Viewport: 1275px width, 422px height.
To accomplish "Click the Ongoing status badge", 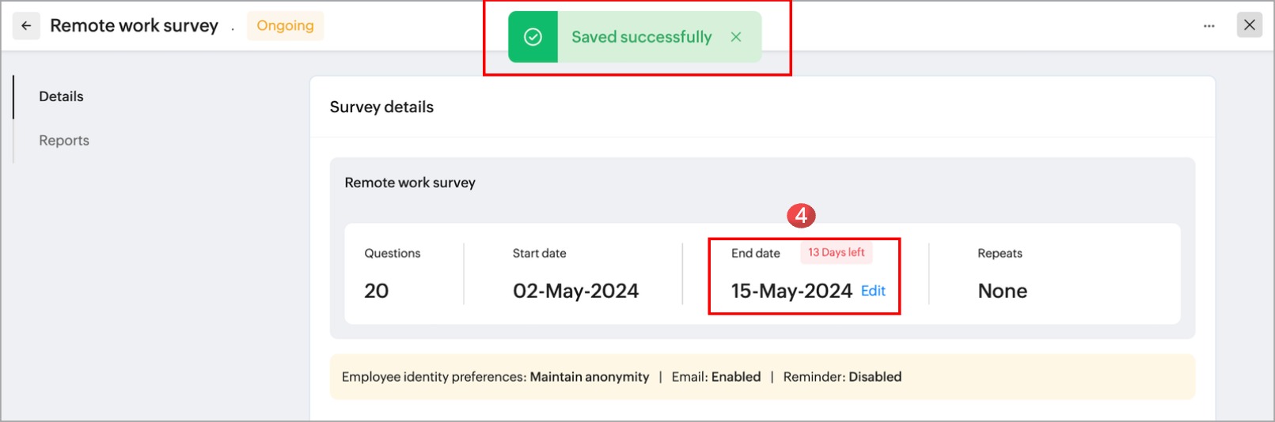I will (x=285, y=26).
